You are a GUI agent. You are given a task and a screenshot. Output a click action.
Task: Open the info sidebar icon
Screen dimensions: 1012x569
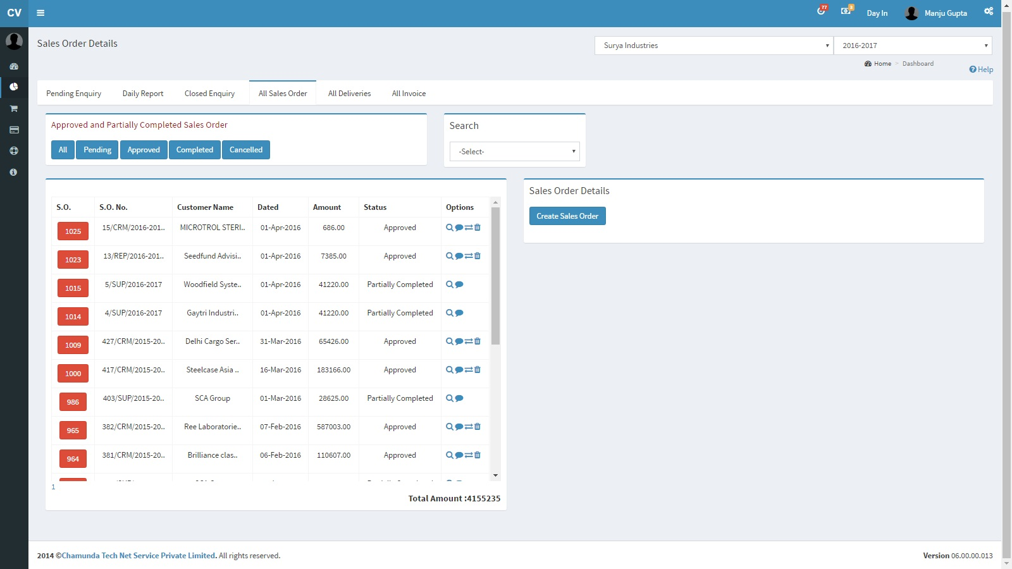(14, 172)
